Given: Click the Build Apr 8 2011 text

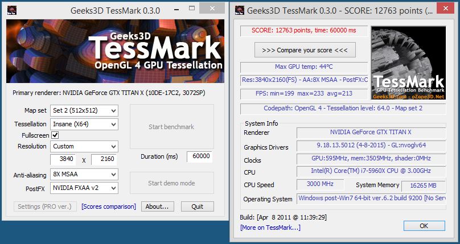Looking at the screenshot, I should pos(284,218).
